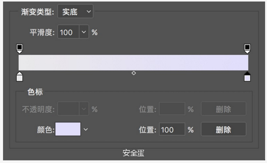Focus the 平滑度 field showing 100
The width and height of the screenshot is (267, 163).
pyautogui.click(x=68, y=32)
